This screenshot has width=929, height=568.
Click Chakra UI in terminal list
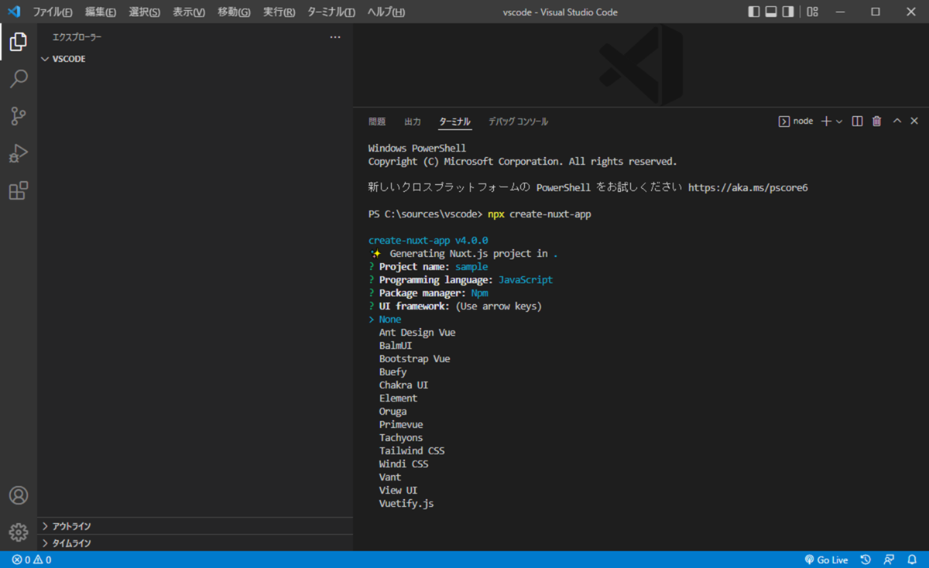coord(403,385)
